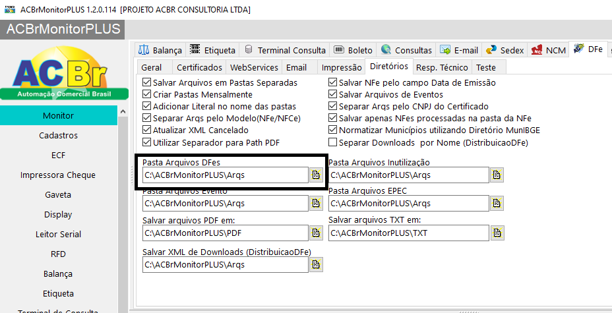Select Impressora Cheque in the sidebar
The height and width of the screenshot is (313, 612).
[59, 175]
